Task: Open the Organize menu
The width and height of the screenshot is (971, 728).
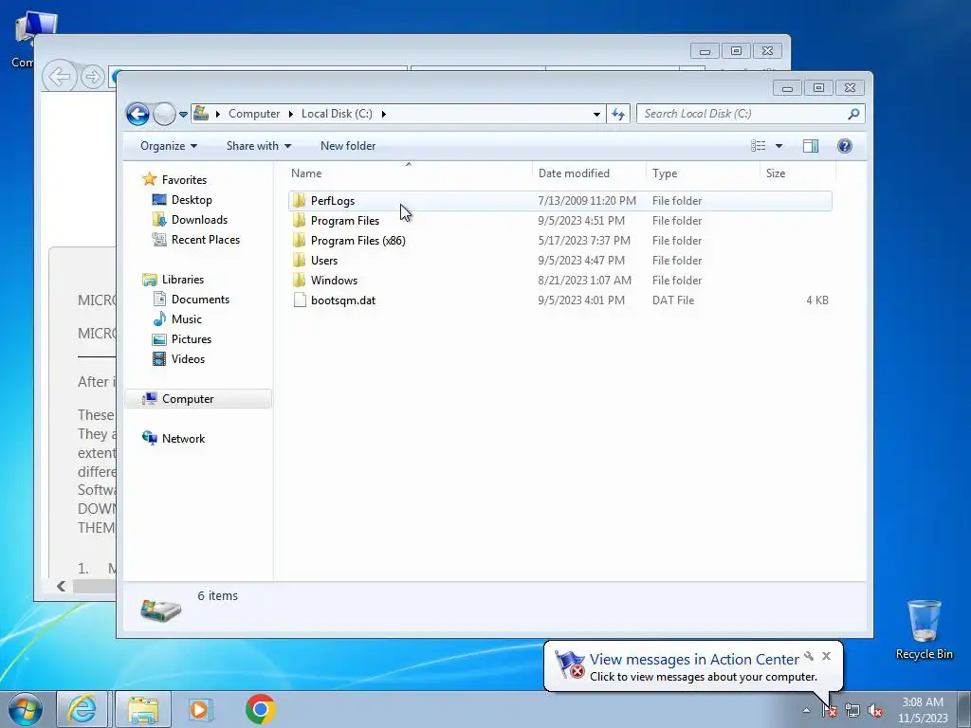Action: point(169,146)
